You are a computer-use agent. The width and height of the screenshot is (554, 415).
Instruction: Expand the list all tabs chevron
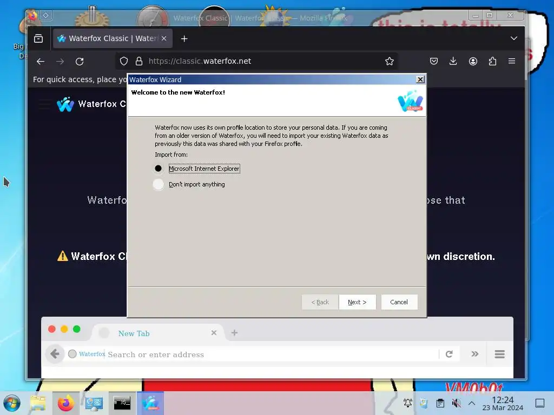tap(514, 38)
